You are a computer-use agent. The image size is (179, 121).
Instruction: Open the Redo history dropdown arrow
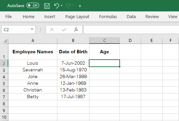73,5
